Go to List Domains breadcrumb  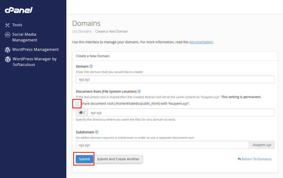(x=82, y=31)
